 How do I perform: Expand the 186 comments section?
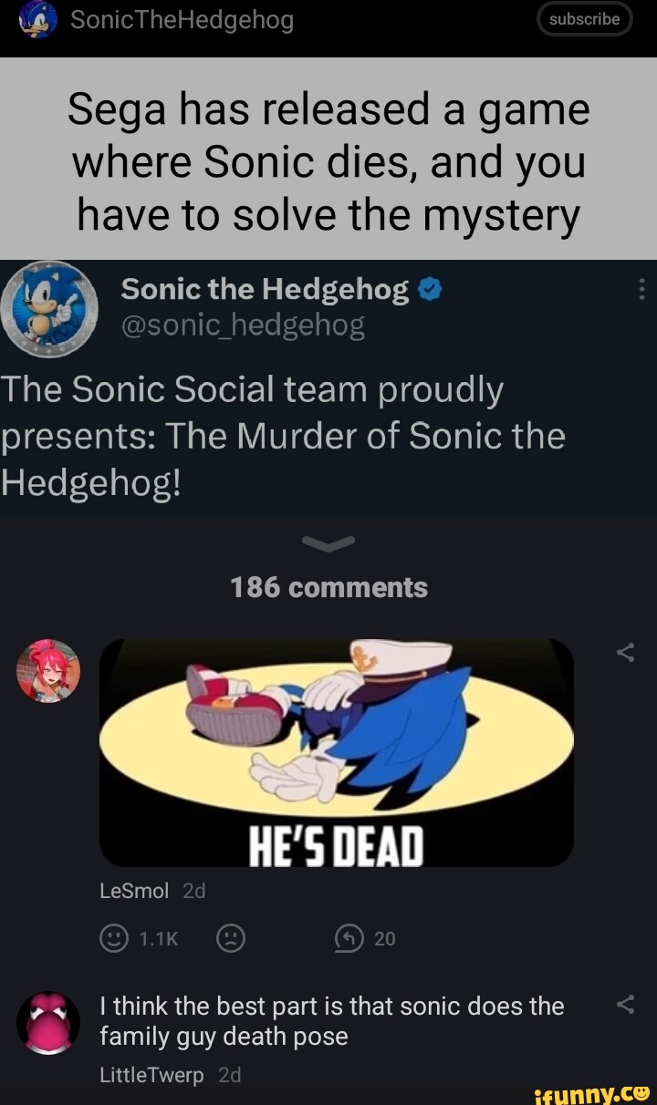click(328, 587)
